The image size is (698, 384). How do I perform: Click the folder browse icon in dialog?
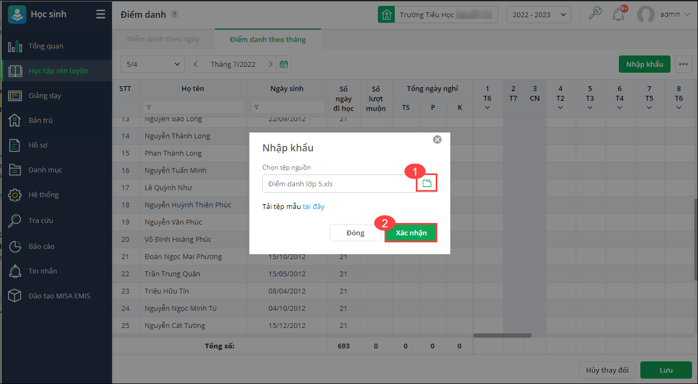coord(427,184)
